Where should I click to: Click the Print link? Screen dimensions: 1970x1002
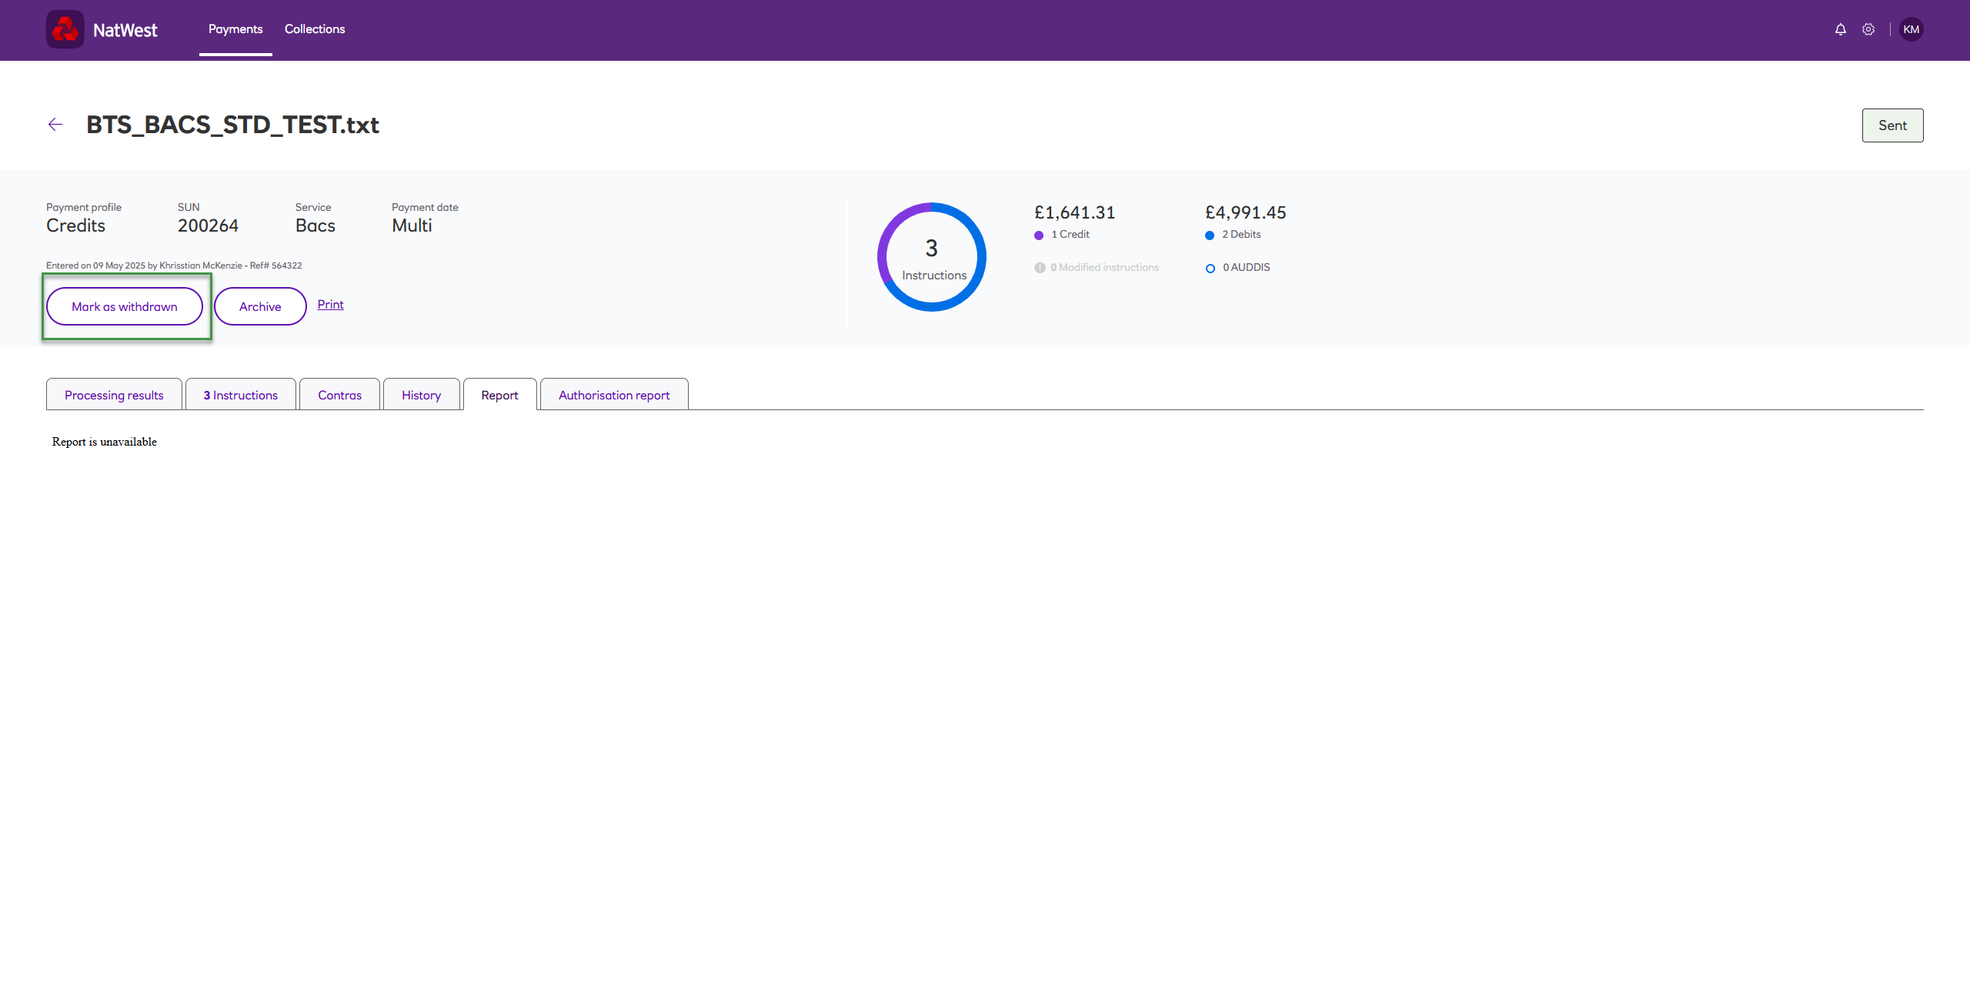pos(330,305)
